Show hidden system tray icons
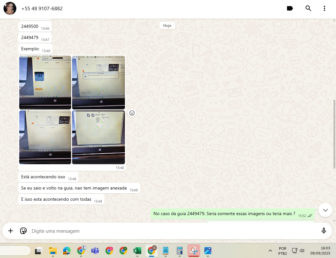The image size is (336, 258). tap(270, 251)
